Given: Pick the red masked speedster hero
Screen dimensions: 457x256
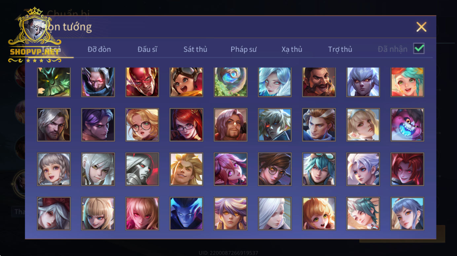Looking at the screenshot, I should point(142,82).
